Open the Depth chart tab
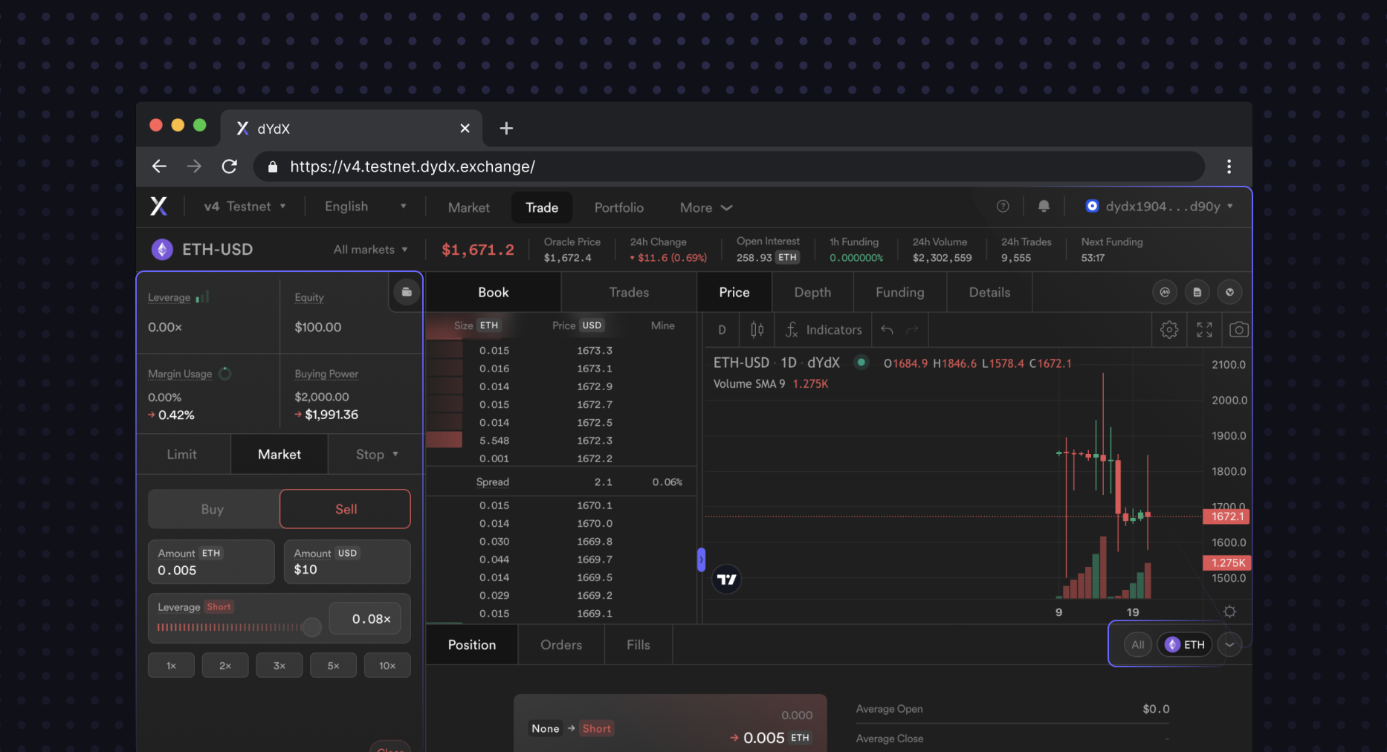Image resolution: width=1387 pixels, height=752 pixels. click(x=812, y=292)
